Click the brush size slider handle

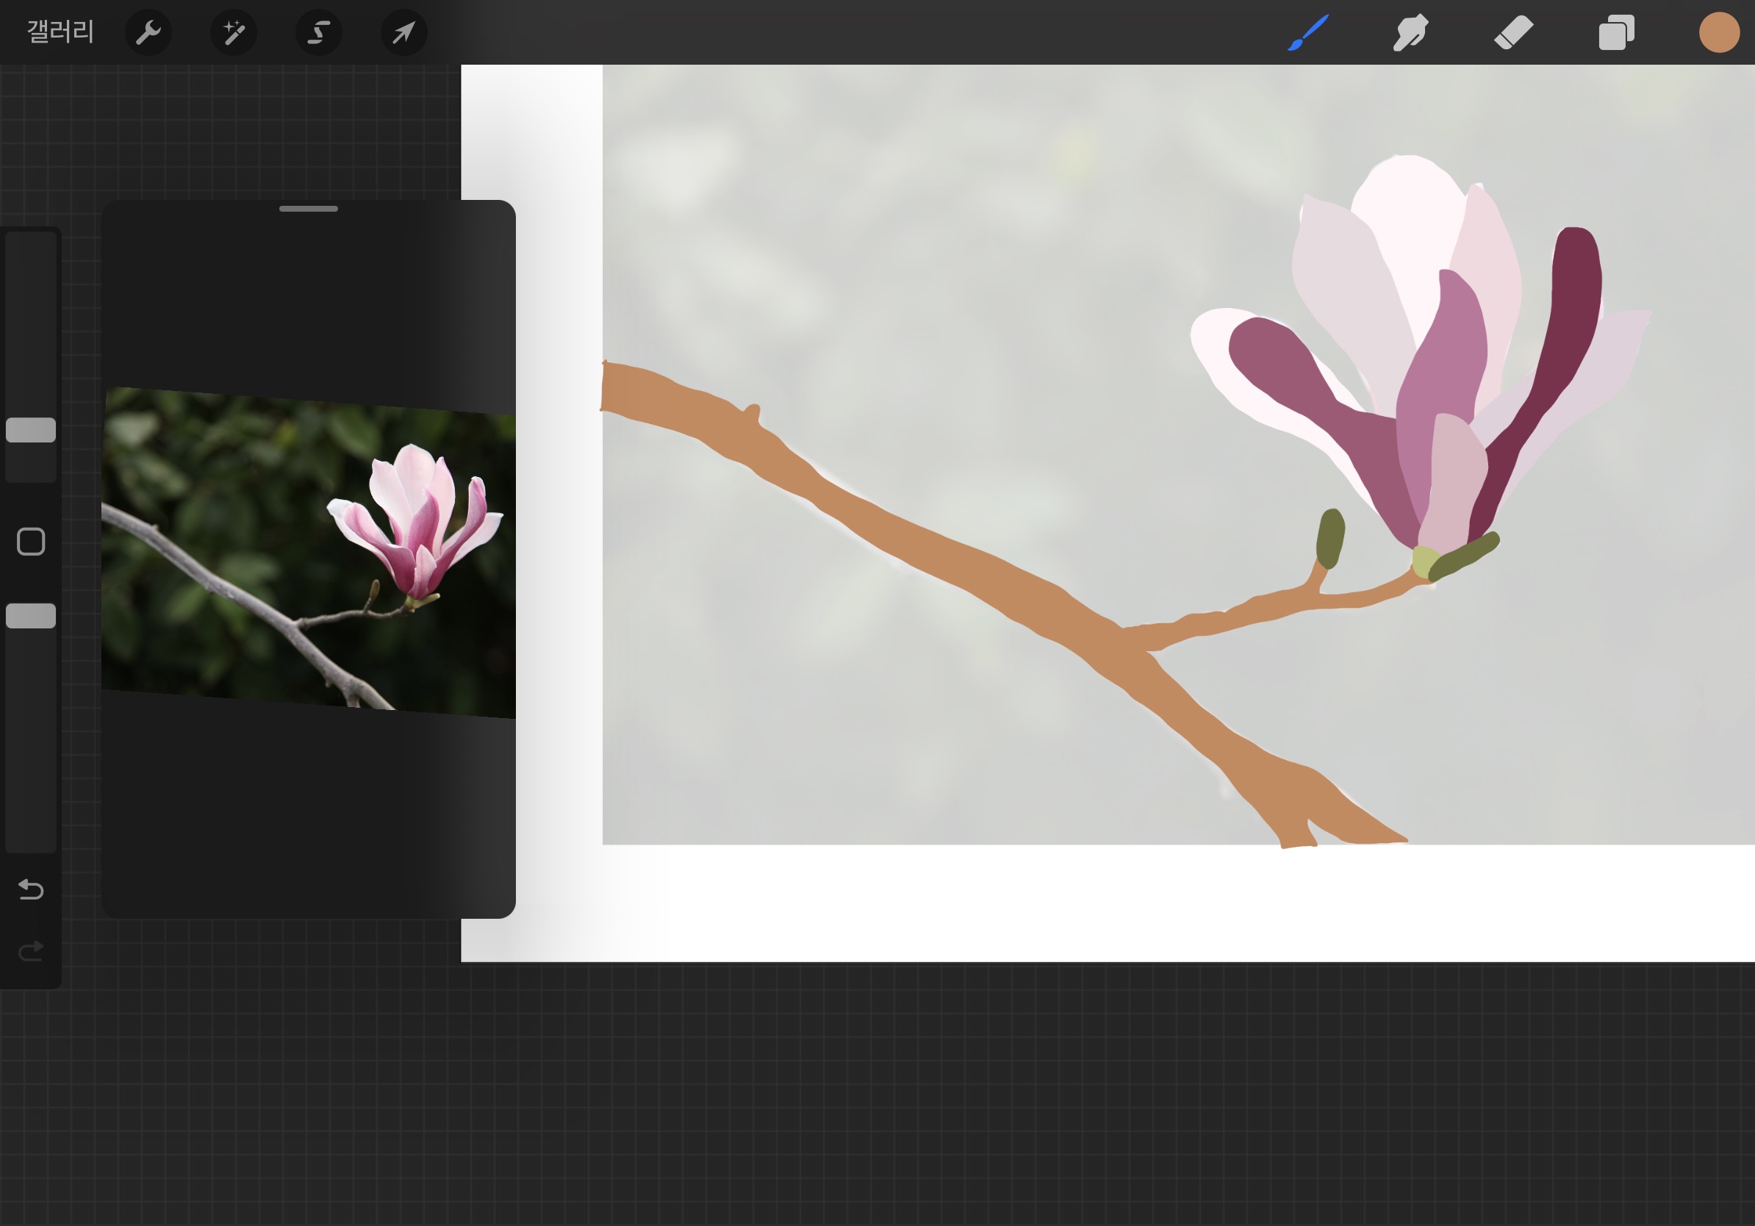(x=31, y=430)
